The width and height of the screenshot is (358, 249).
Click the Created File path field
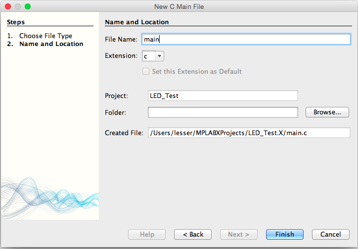[x=249, y=133]
